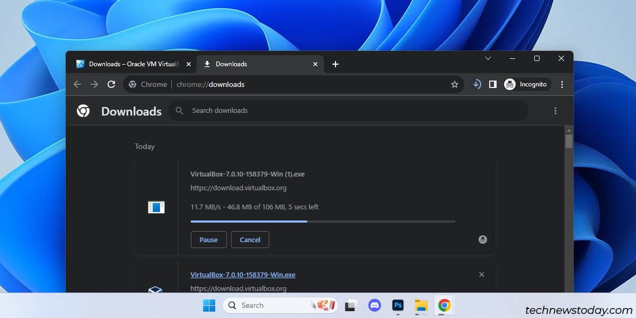Open Chrome's three-dot main menu
The width and height of the screenshot is (636, 318).
pyautogui.click(x=562, y=84)
